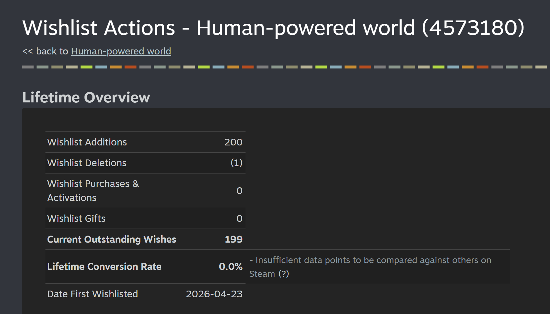
Task: Select the 'Wishlist Deletions' label
Action: coord(87,163)
